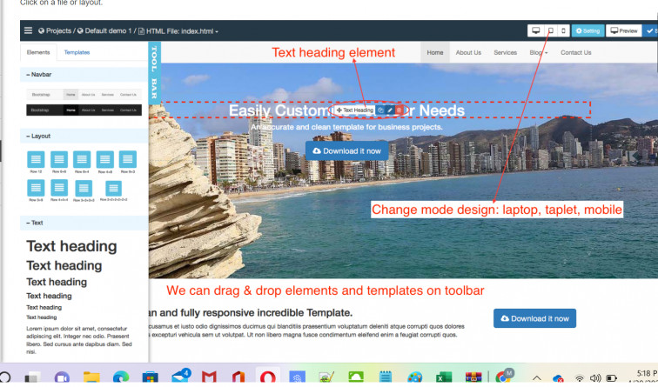The height and width of the screenshot is (387, 658).
Task: Open the Setting button with gear icon
Action: coord(587,30)
